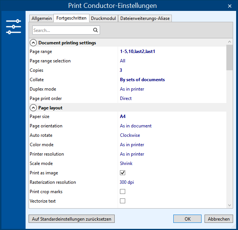
Task: Select the Color mode label
Action: point(42,145)
